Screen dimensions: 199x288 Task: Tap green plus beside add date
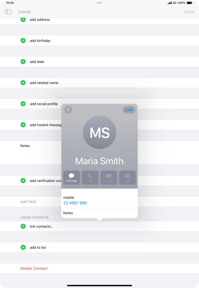(23, 62)
